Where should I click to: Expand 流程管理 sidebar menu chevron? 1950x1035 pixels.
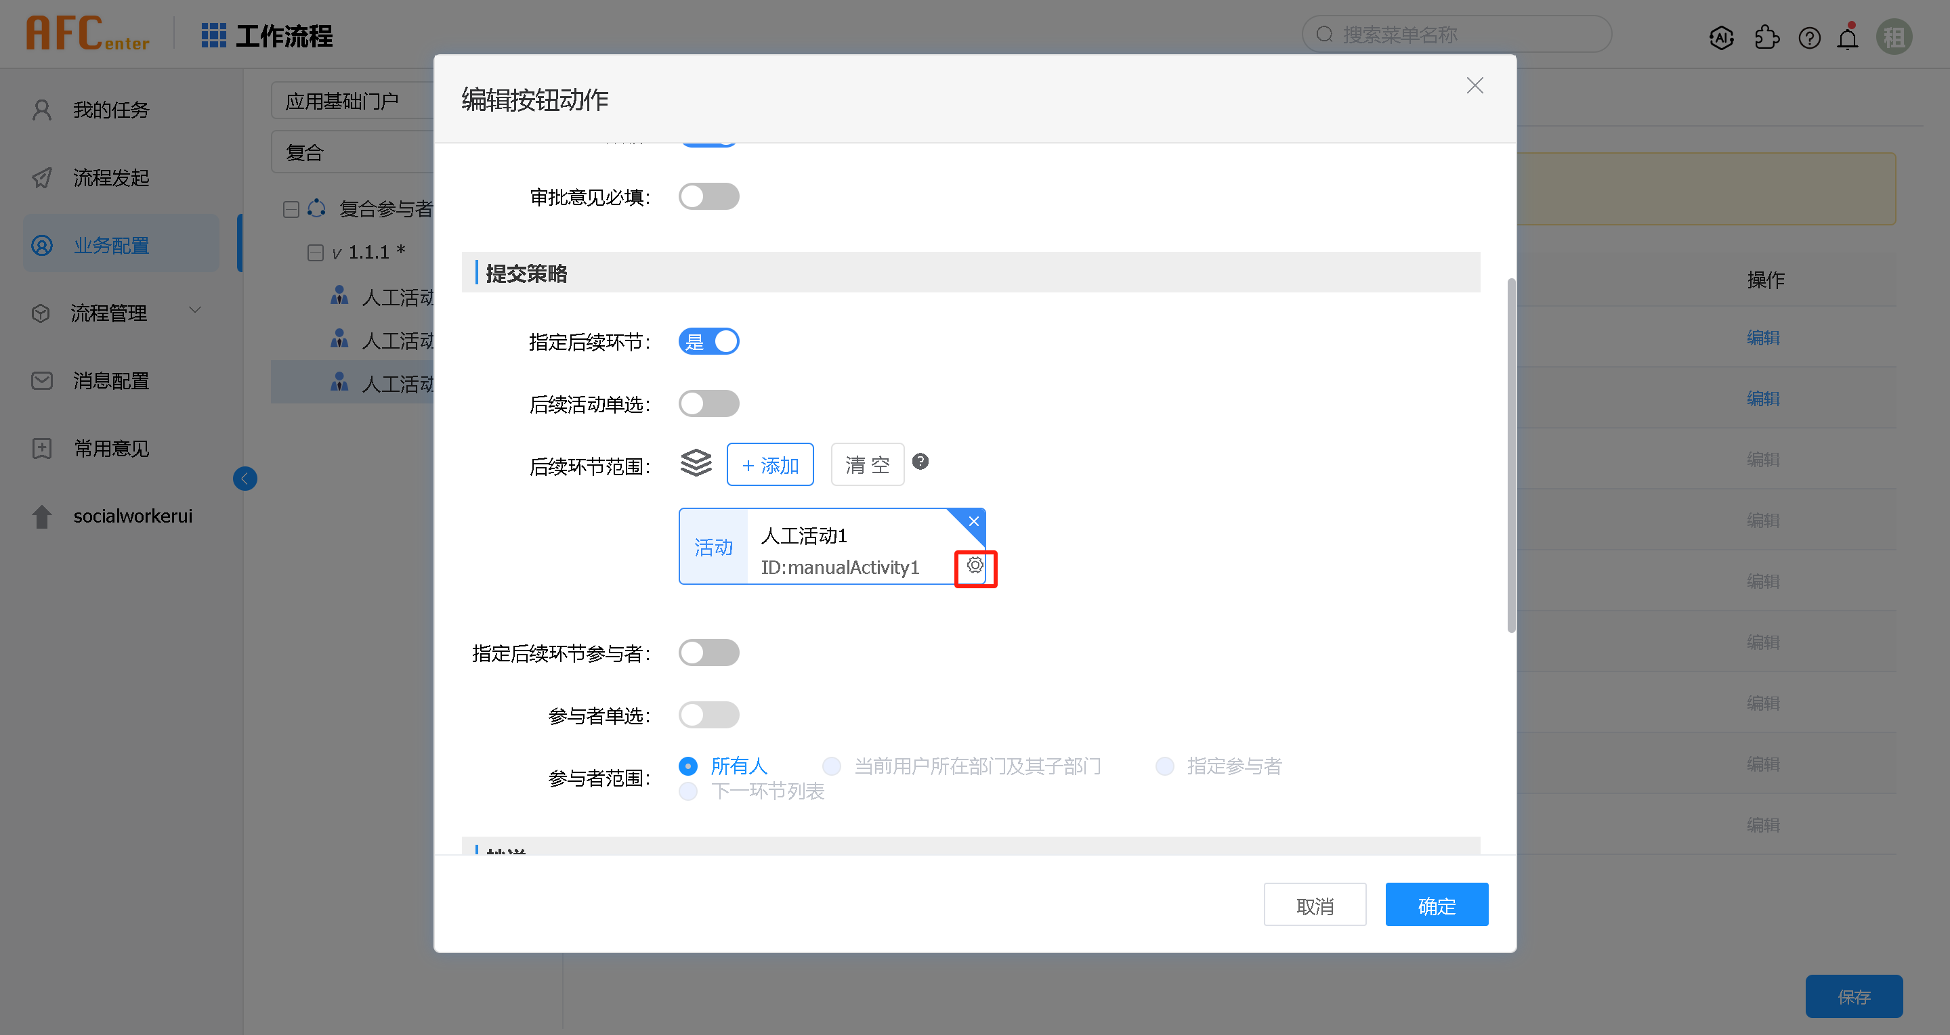(194, 310)
